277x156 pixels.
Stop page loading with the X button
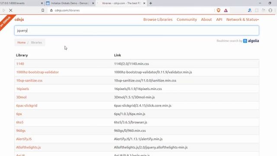point(11,10)
